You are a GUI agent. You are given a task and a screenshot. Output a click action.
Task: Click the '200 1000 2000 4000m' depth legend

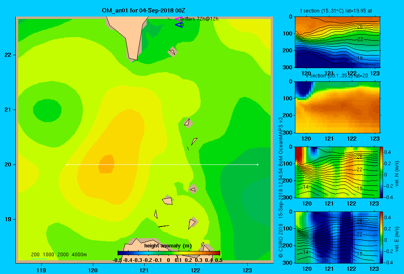[x=59, y=255]
